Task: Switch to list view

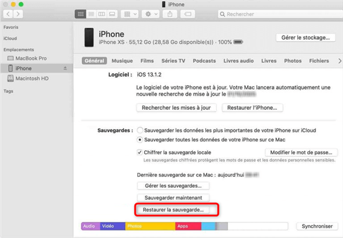Action: [91, 14]
